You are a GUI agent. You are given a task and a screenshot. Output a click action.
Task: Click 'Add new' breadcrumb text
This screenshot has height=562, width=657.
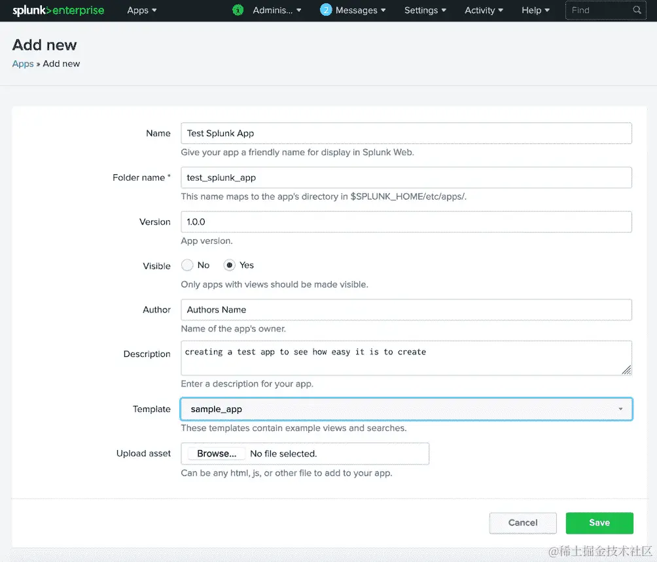click(61, 64)
